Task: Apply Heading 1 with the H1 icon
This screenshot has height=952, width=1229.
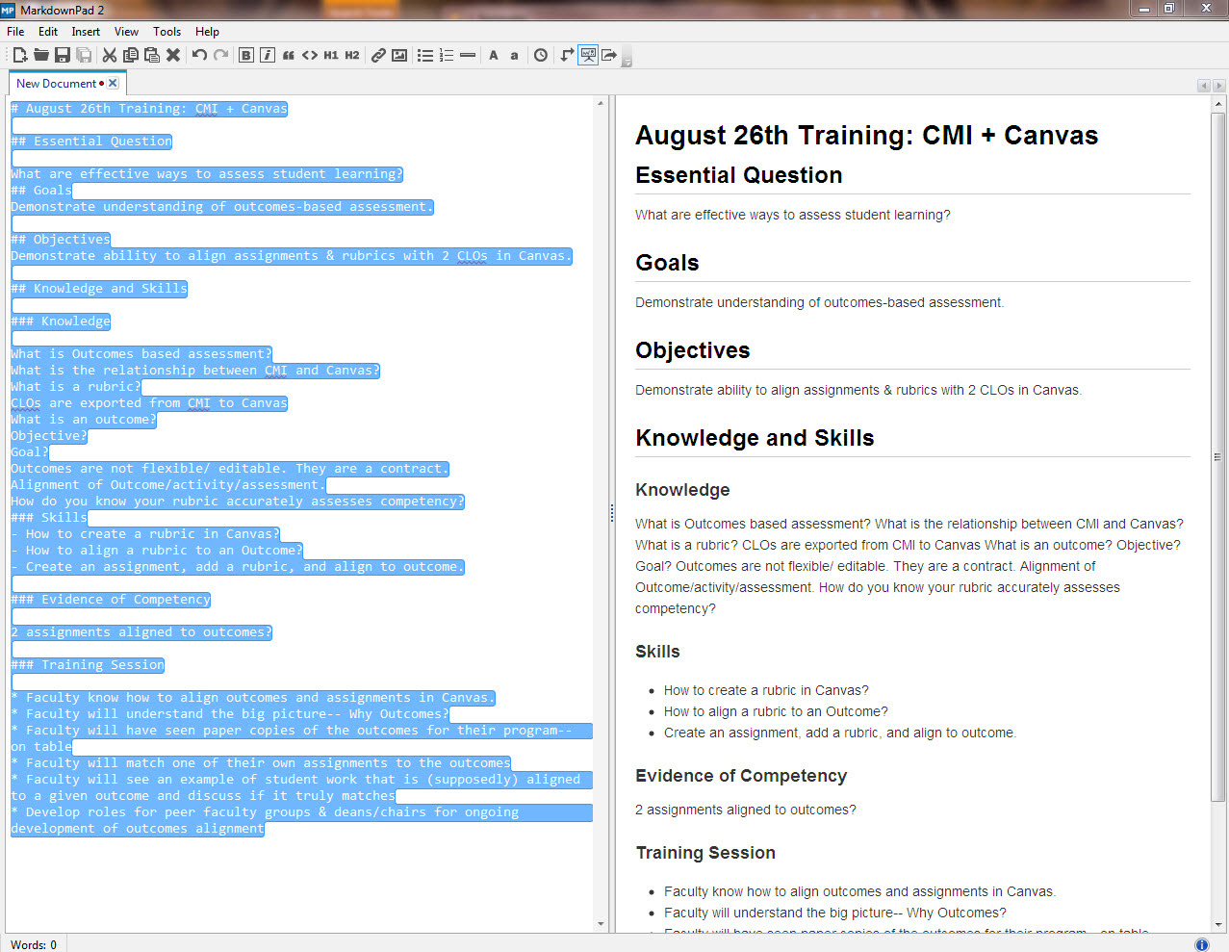Action: coord(331,55)
